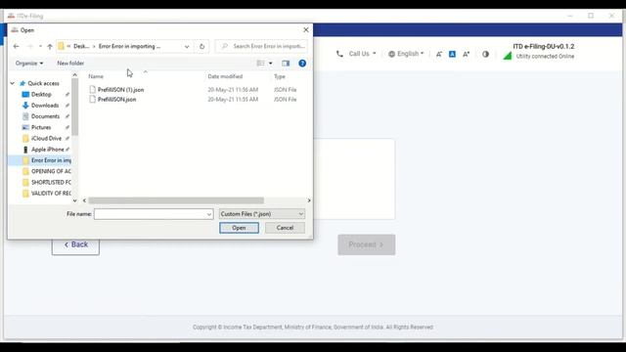The width and height of the screenshot is (626, 352).
Task: Open the Organize menu
Action: tap(29, 63)
